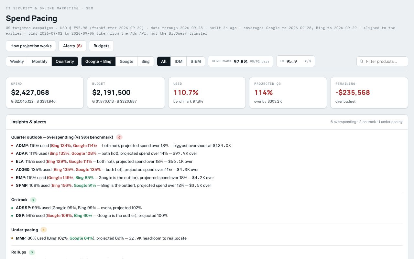Filter to SIEM product group
The width and height of the screenshot is (414, 259).
[x=196, y=61]
